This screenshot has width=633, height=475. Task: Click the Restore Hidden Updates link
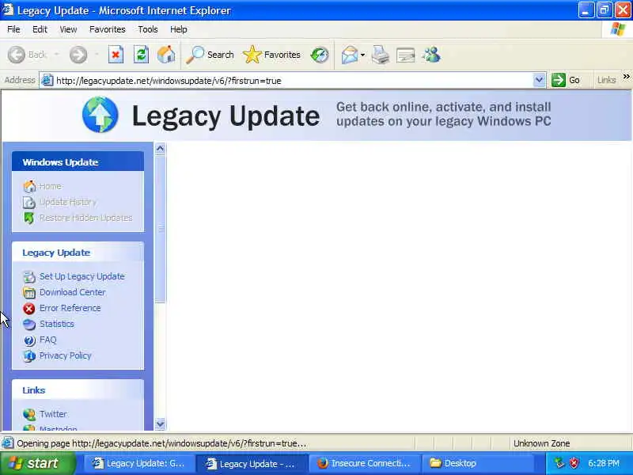[x=85, y=218]
